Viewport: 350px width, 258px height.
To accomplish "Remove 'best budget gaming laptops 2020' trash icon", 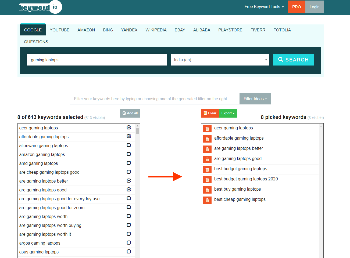I will 207,180.
